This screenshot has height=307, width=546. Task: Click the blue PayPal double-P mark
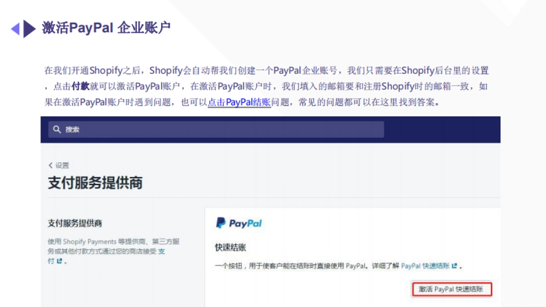[x=220, y=223]
